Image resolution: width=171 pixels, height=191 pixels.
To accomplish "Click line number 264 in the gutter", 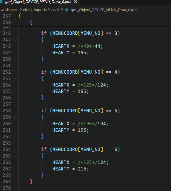I will [x=7, y=149].
